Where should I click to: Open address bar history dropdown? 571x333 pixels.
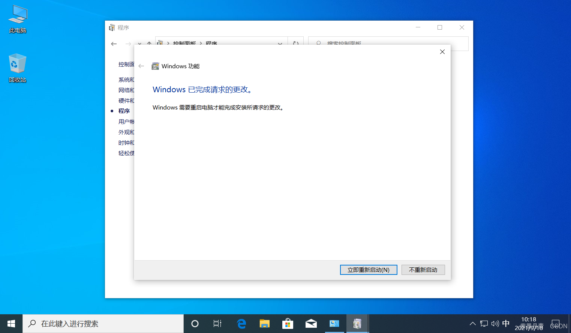point(280,43)
